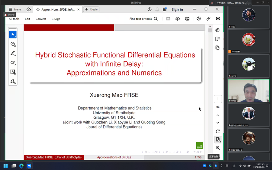Click the current page number field
Image resolution: width=272 pixels, height=170 pixels.
tap(218, 99)
